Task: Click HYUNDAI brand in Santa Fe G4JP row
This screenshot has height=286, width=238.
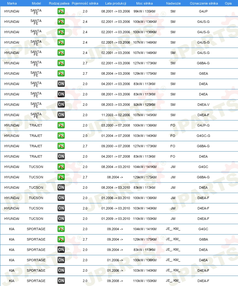Action: click(x=12, y=11)
